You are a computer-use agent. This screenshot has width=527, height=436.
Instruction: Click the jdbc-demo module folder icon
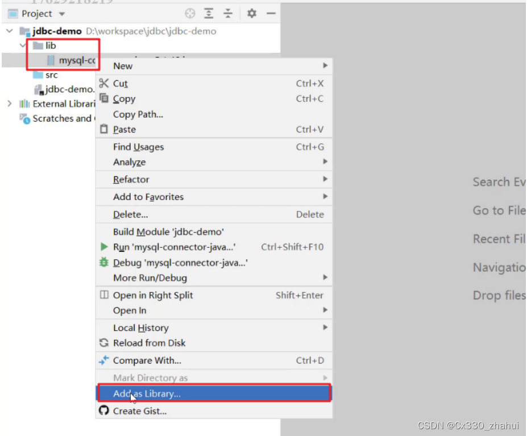coord(25,31)
